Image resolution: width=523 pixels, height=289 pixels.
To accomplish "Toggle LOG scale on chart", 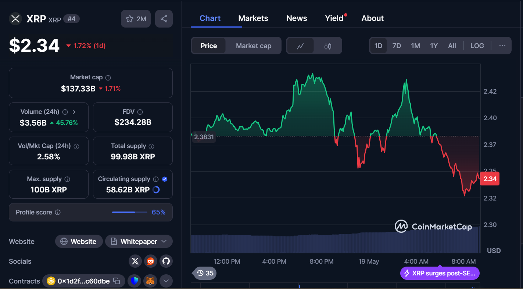I will (477, 46).
